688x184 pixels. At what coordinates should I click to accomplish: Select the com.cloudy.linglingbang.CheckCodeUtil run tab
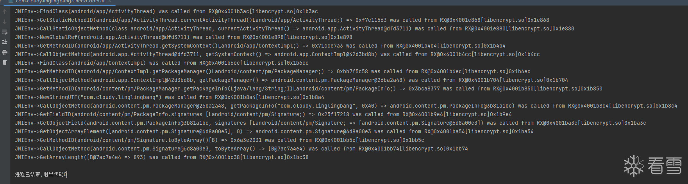pos(61,2)
